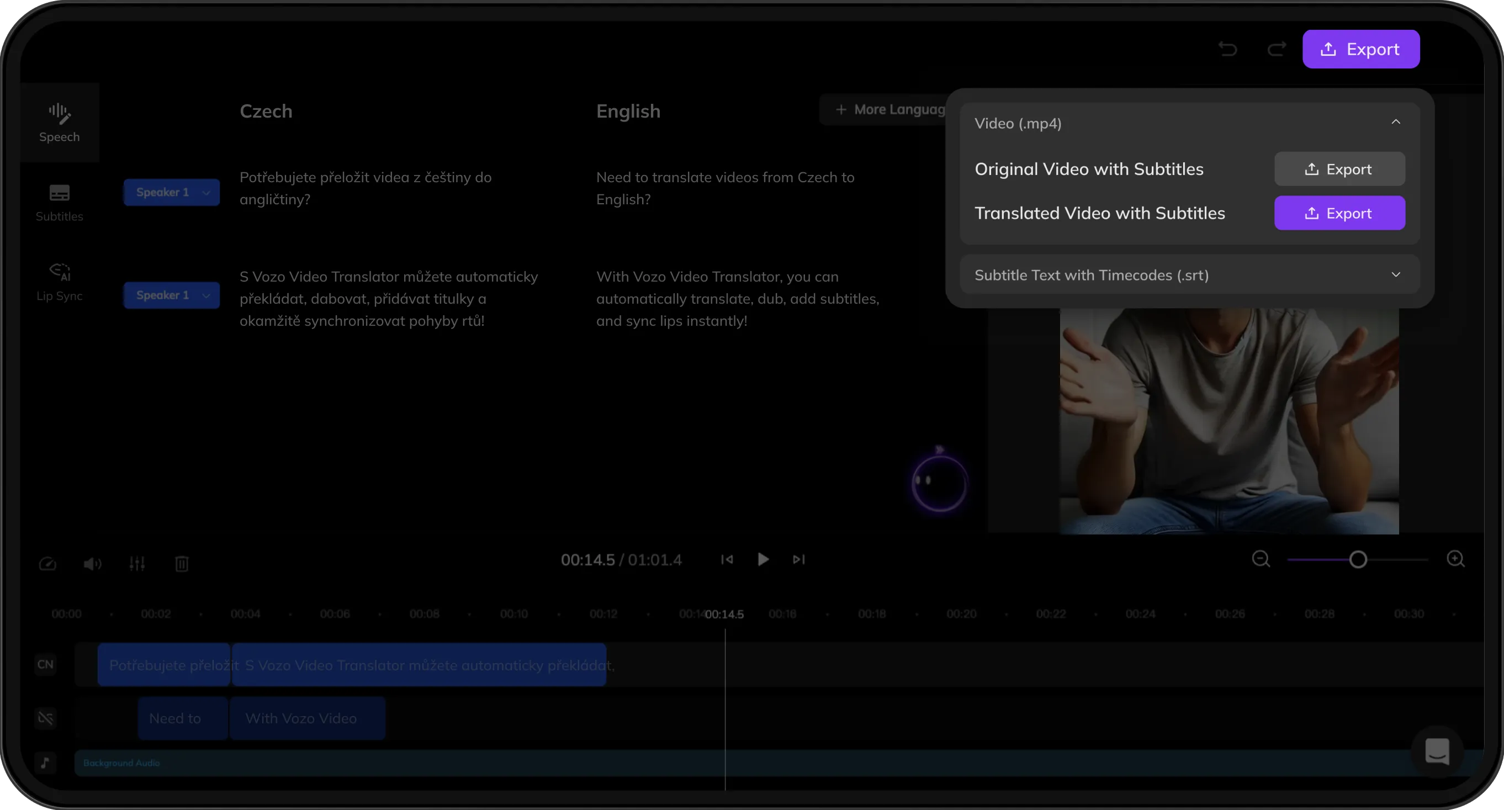The width and height of the screenshot is (1504, 810).
Task: Toggle the volume speaker icon
Action: click(x=92, y=564)
